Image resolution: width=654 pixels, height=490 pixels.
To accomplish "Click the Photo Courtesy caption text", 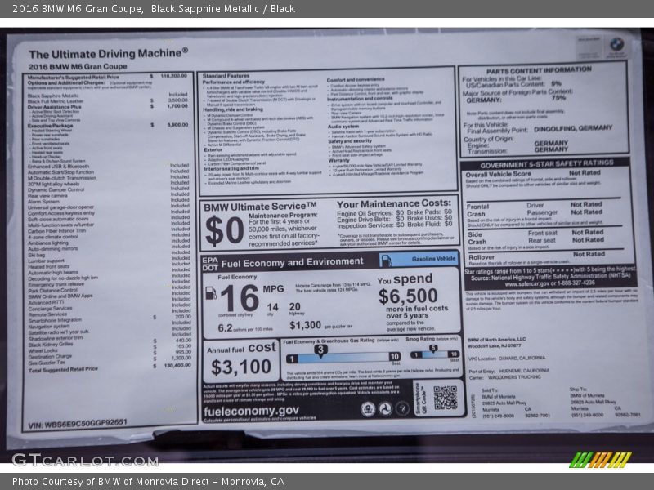I will click(x=148, y=481).
